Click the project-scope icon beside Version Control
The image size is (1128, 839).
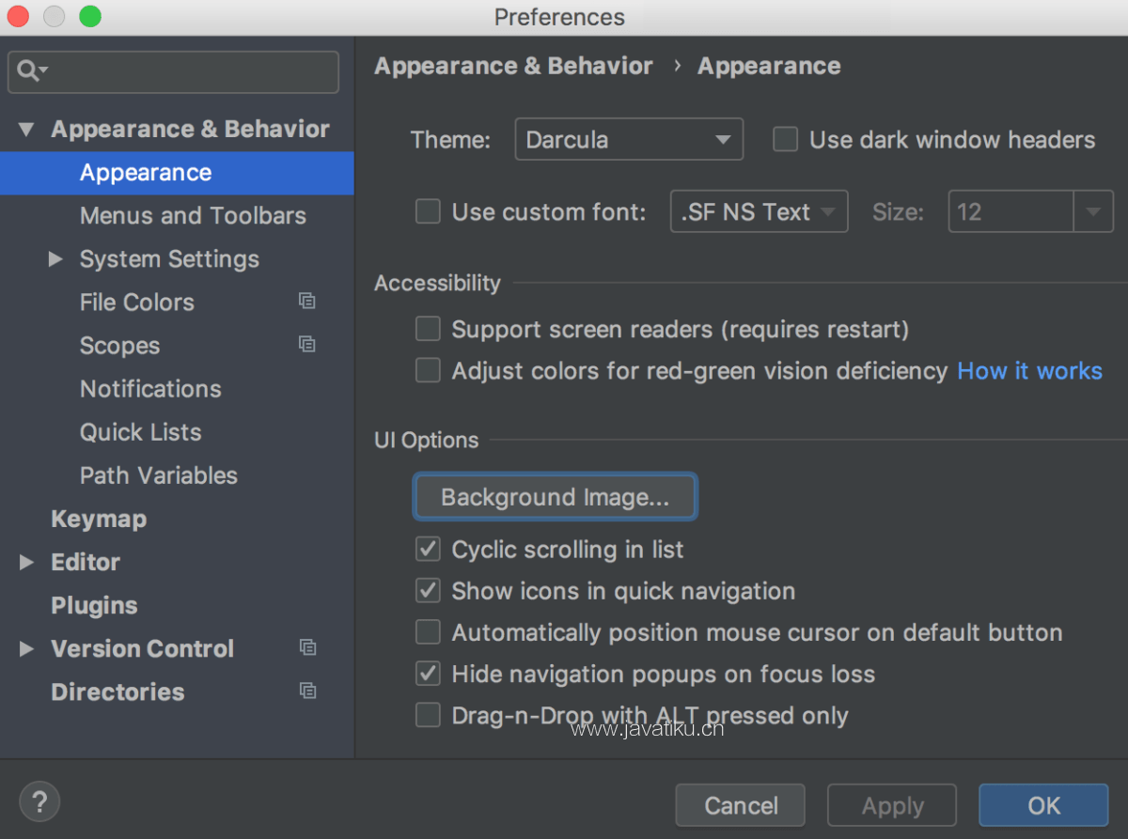tap(306, 647)
